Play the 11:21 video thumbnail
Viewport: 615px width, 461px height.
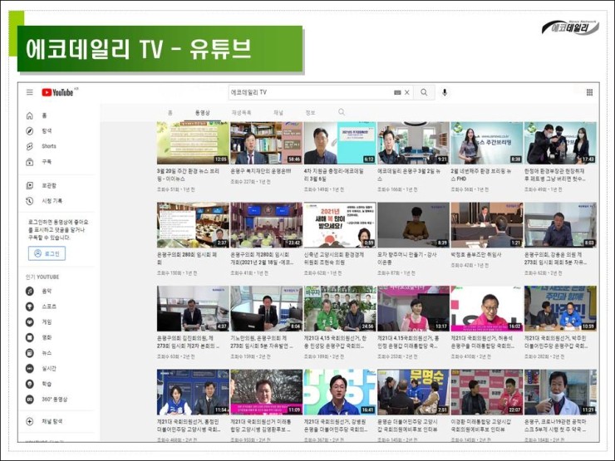(560, 392)
